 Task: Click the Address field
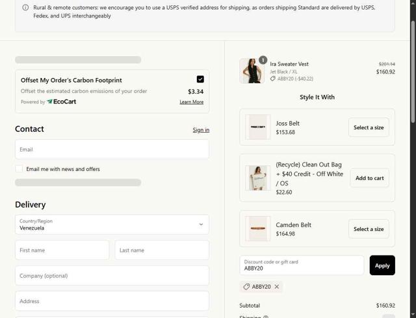coord(112,301)
